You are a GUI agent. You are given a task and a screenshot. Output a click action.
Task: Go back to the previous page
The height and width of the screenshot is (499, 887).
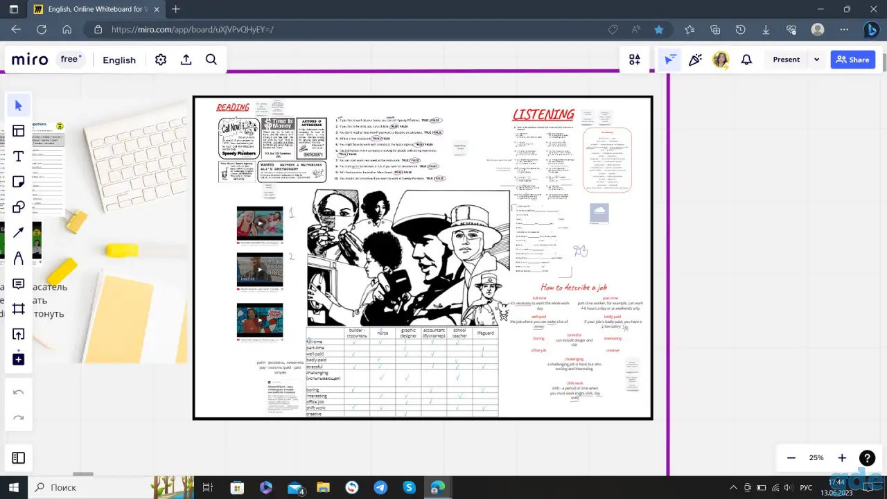[16, 30]
